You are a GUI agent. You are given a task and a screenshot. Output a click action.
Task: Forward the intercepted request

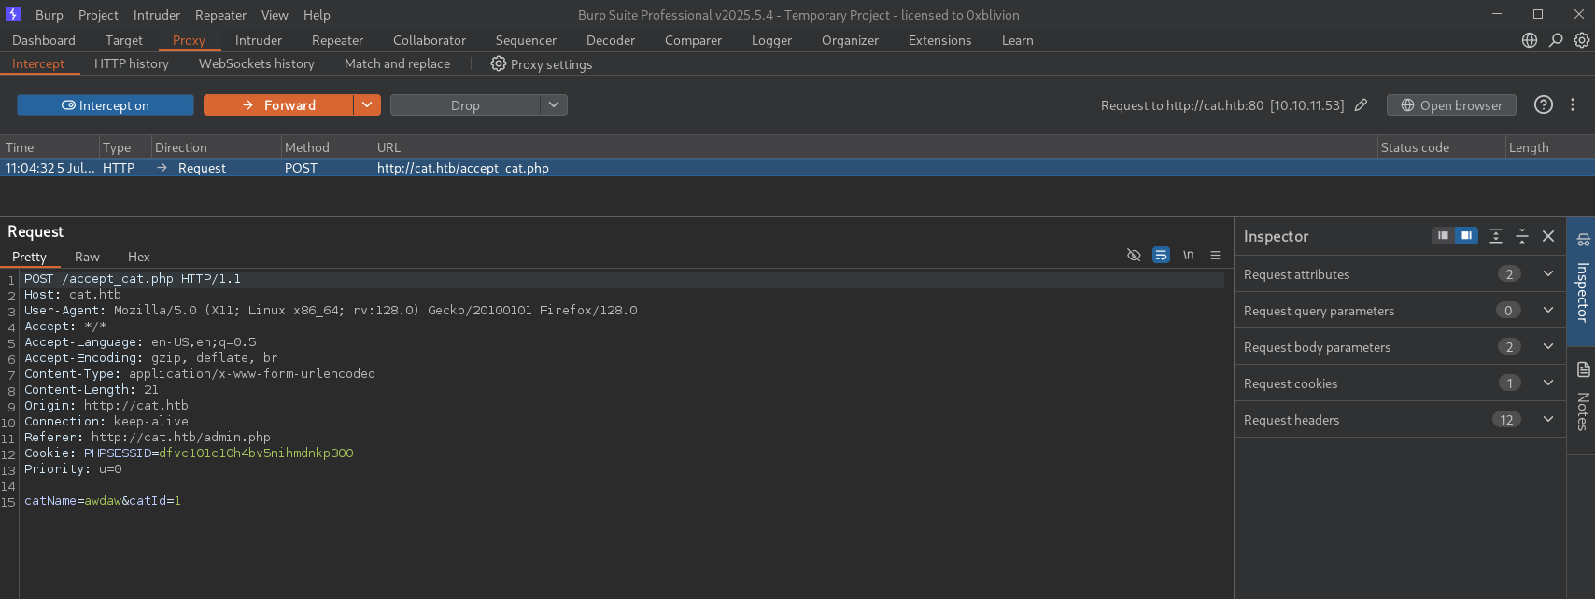(278, 105)
